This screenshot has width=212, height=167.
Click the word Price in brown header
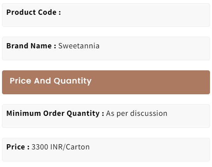pyautogui.click(x=20, y=81)
